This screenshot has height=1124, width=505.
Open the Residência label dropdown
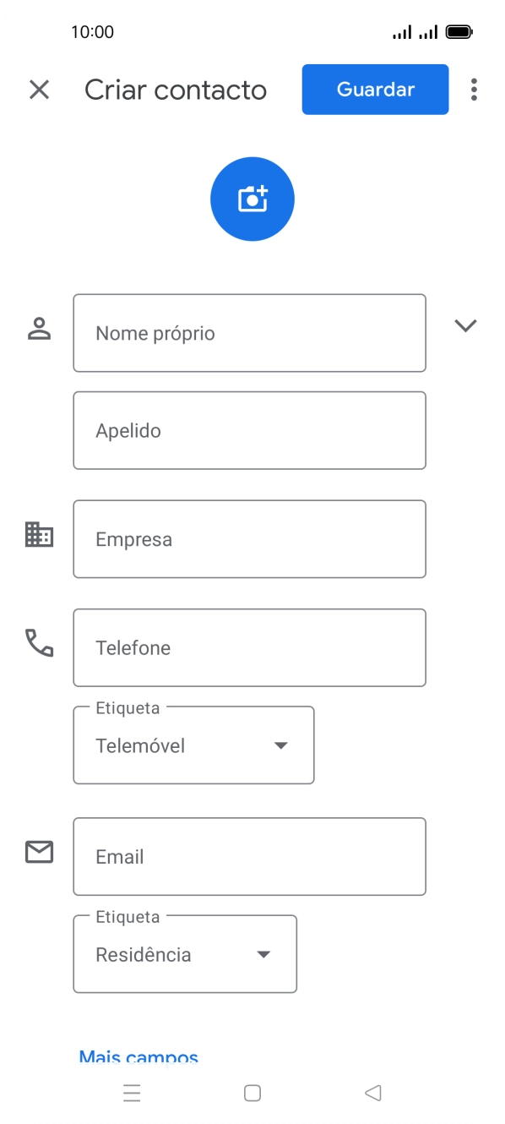263,954
